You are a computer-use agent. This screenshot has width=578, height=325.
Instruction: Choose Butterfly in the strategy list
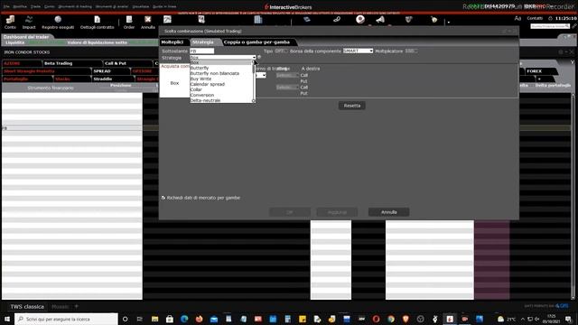tap(220, 69)
